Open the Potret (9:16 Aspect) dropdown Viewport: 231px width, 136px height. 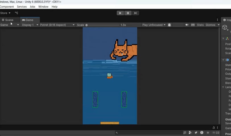57,25
